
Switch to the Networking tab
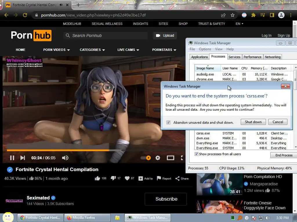(x=273, y=57)
